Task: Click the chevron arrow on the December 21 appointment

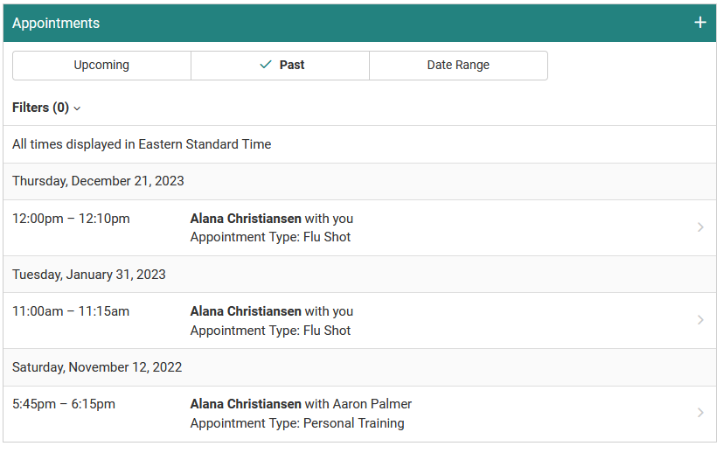Action: click(700, 227)
